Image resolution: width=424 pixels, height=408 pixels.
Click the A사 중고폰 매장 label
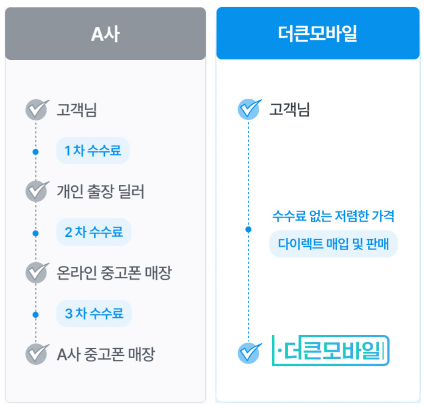[106, 354]
